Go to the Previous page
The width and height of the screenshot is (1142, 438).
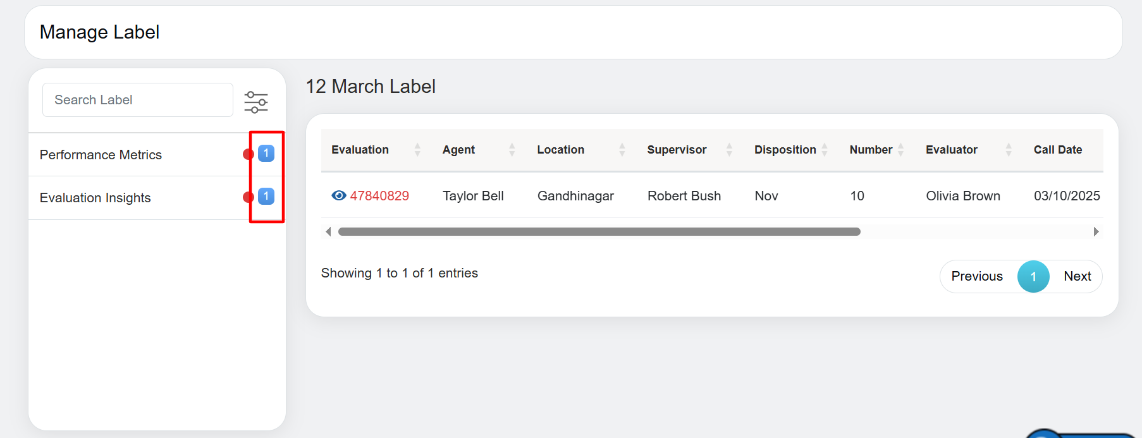(x=976, y=276)
